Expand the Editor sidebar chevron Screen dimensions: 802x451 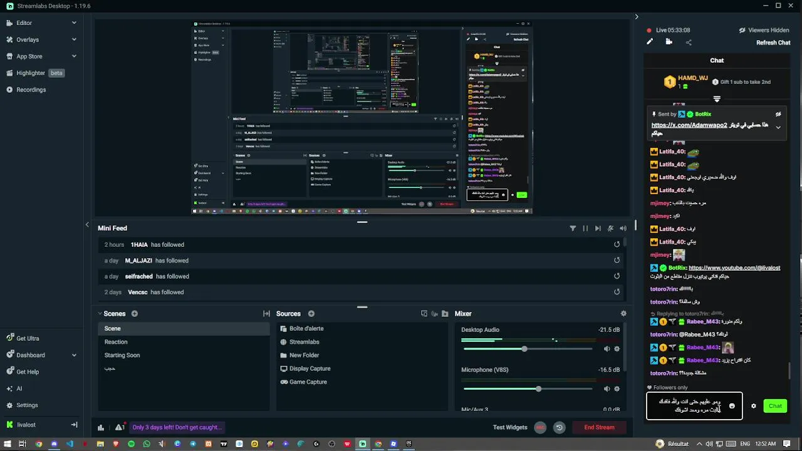[x=74, y=23]
